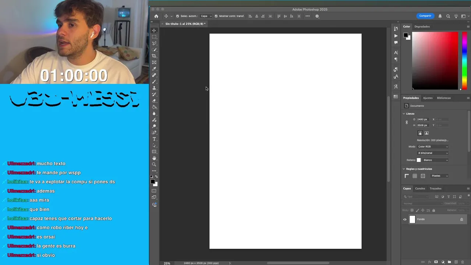
Task: Open the 8 bits/canal dropdown
Action: (433, 153)
